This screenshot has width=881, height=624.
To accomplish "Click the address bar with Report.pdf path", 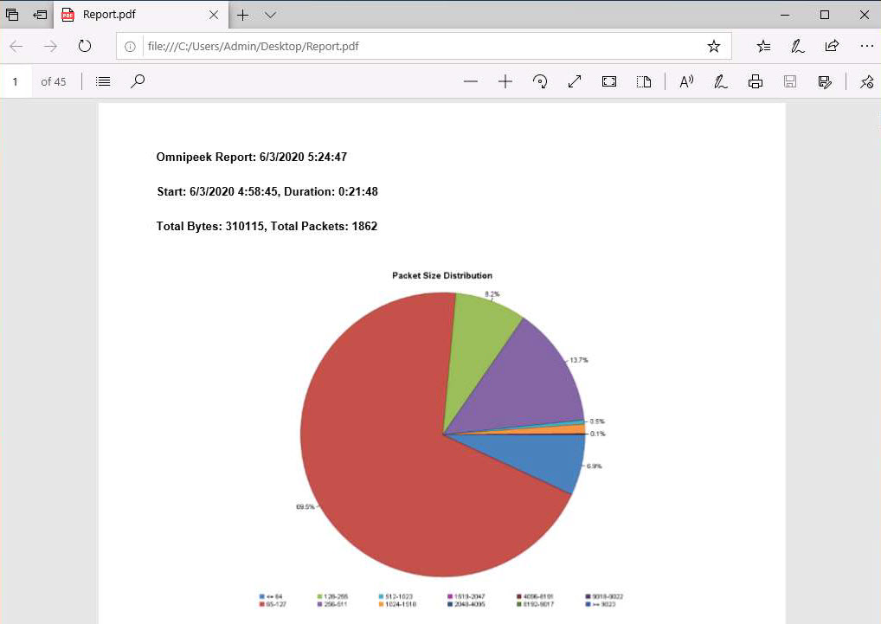I will point(424,46).
